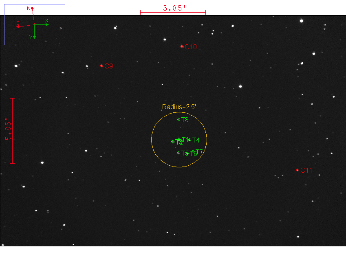This screenshot has height=261, width=346.
Task: Select the green X axis arrowhead
Action: click(47, 24)
